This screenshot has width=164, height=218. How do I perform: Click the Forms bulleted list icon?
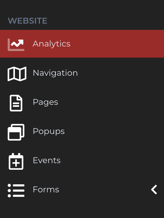click(x=16, y=191)
